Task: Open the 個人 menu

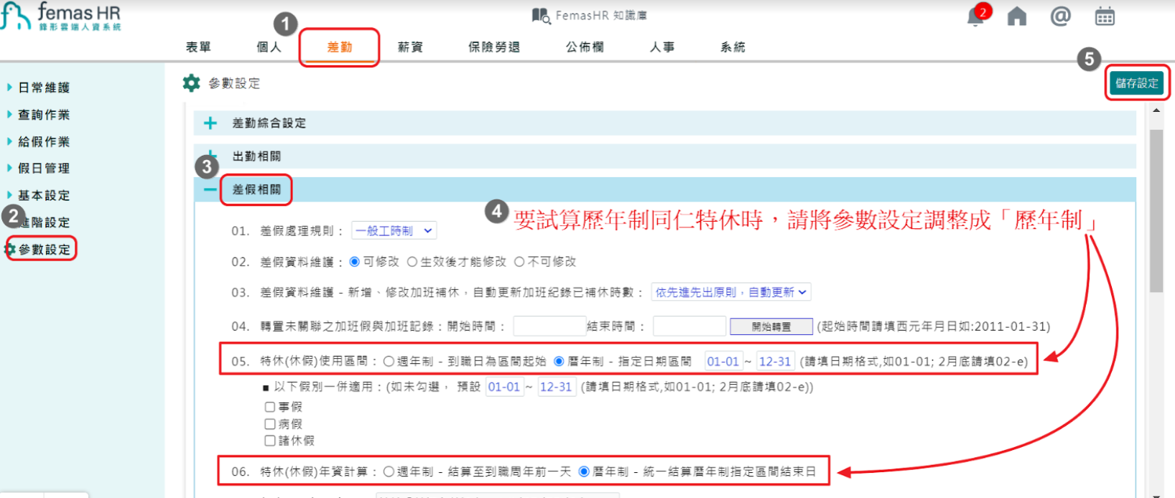Action: [269, 47]
